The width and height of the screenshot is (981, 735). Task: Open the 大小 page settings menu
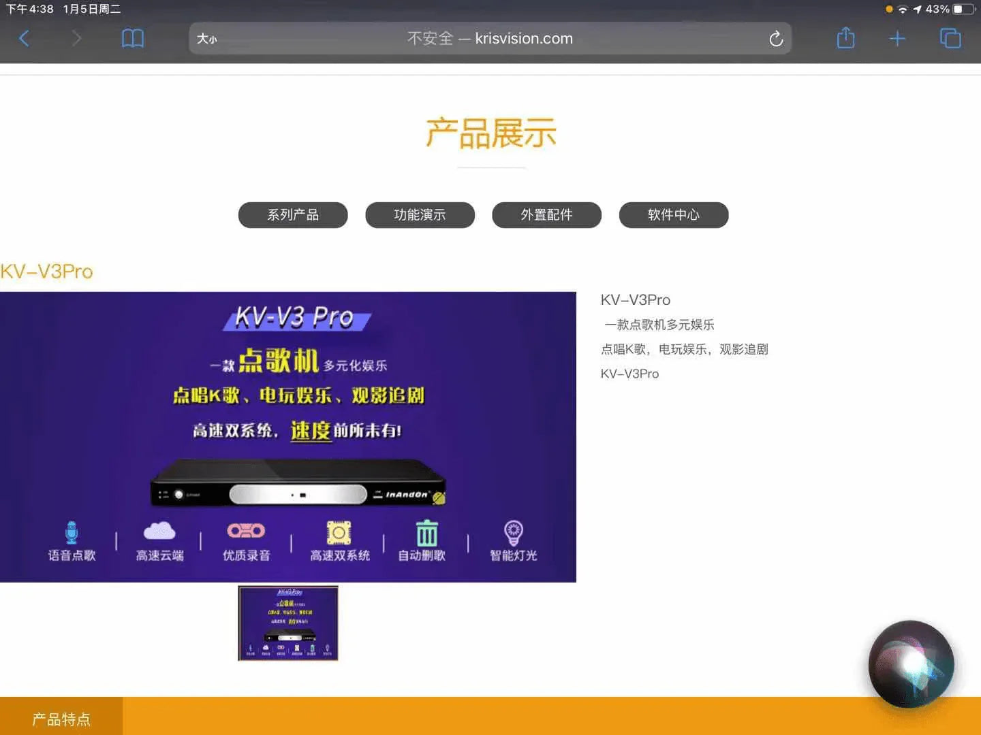207,39
